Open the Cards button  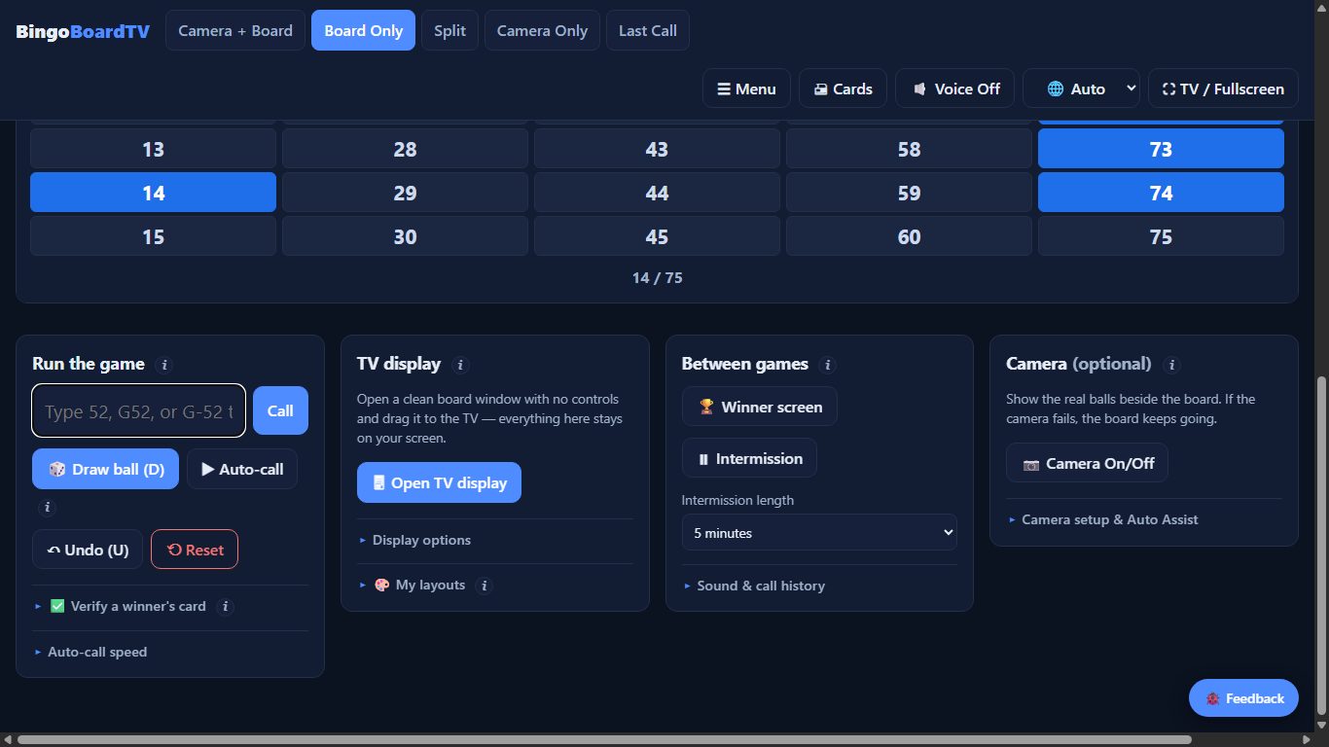point(843,89)
